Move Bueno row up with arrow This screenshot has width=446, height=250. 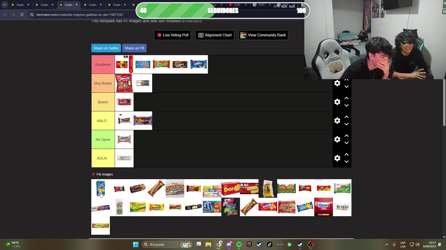click(346, 98)
